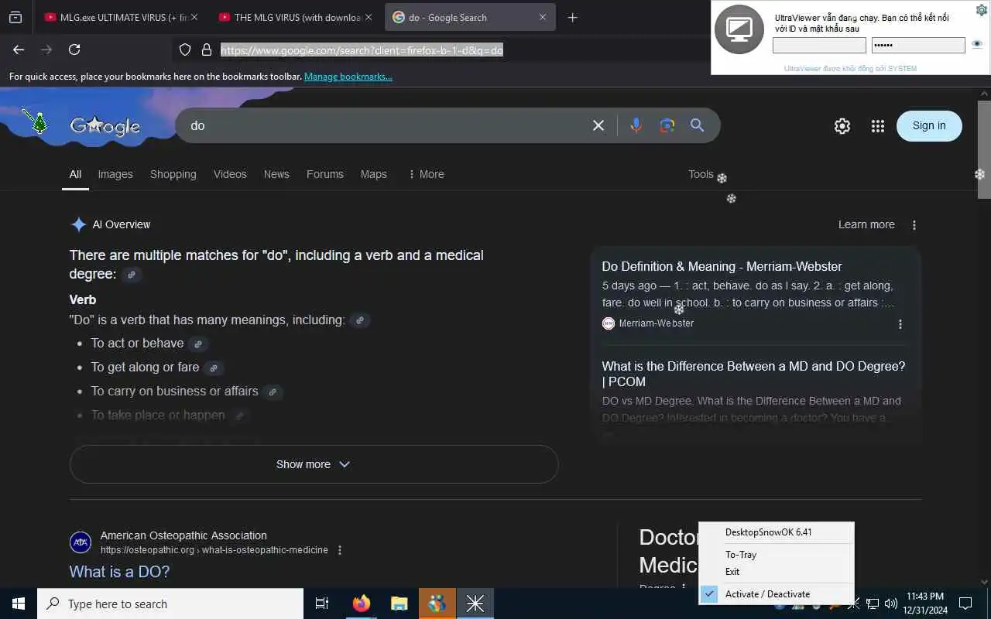Open the Google apps grid

(x=877, y=126)
